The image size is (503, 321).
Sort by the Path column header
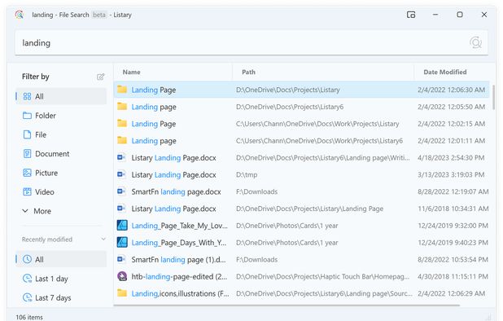pos(248,73)
